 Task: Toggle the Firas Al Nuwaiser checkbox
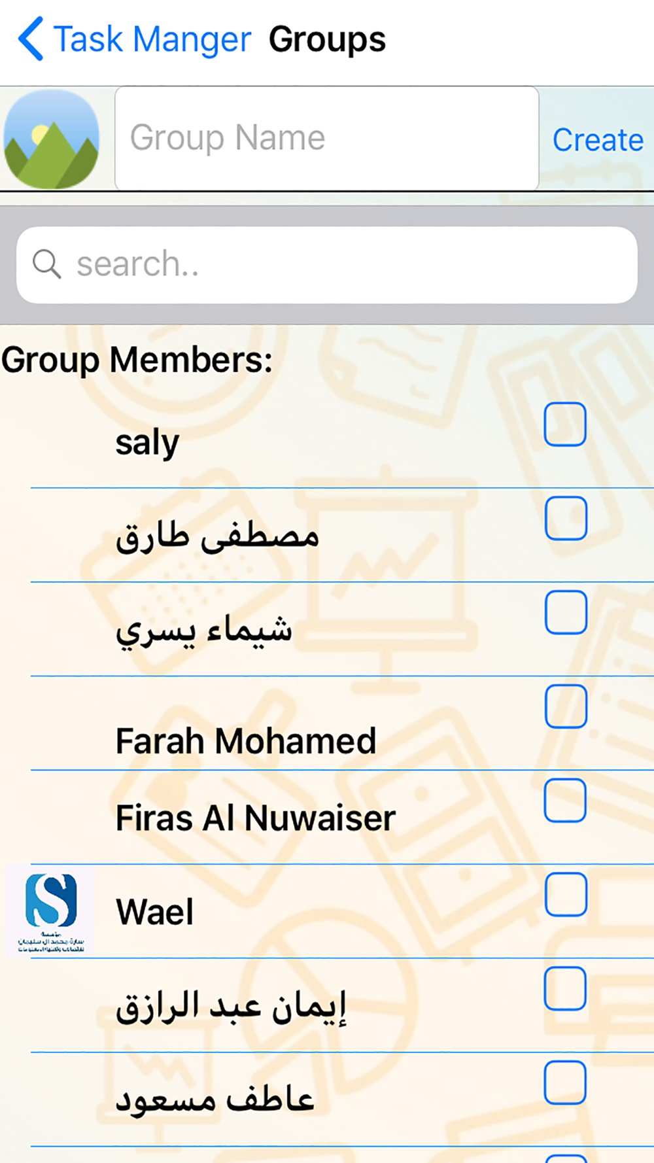click(x=565, y=801)
